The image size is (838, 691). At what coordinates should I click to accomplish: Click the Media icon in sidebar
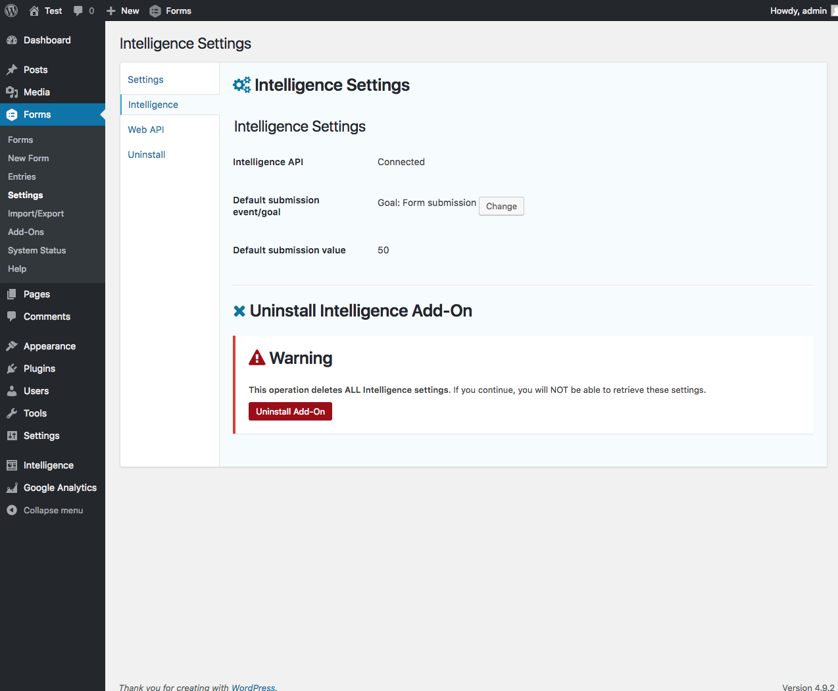coord(12,92)
